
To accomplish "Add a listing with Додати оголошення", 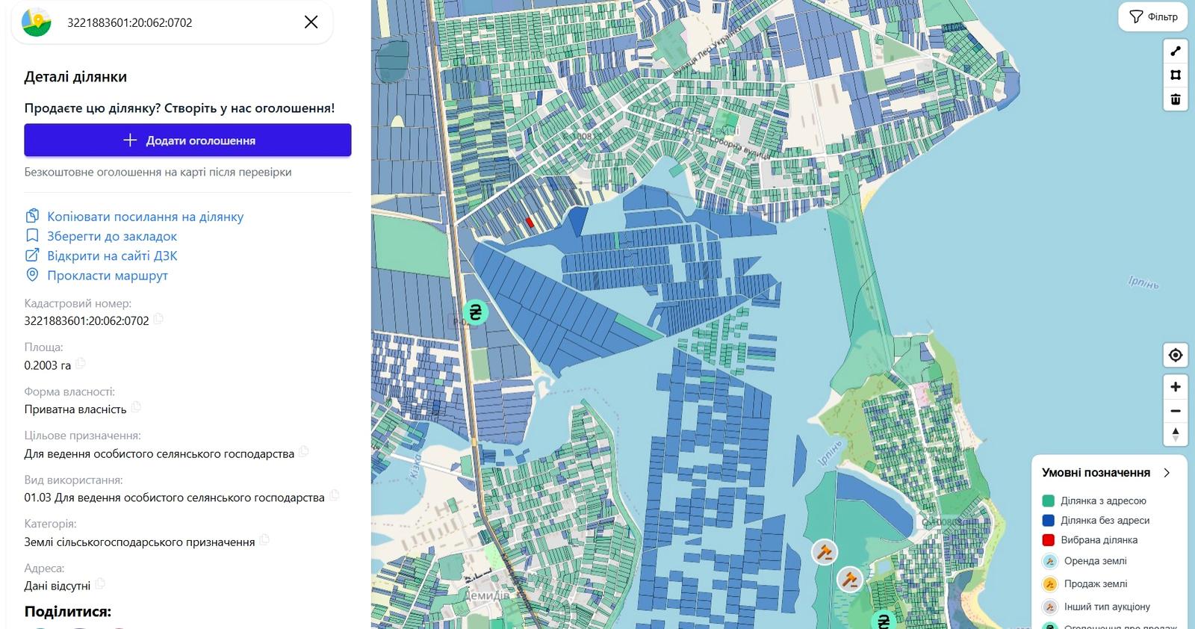I will point(187,140).
